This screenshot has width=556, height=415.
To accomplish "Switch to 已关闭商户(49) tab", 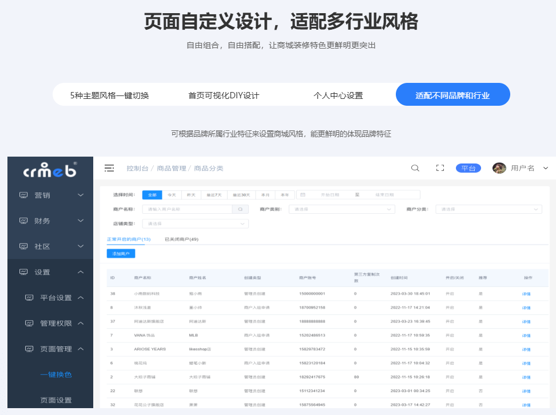I will point(181,240).
